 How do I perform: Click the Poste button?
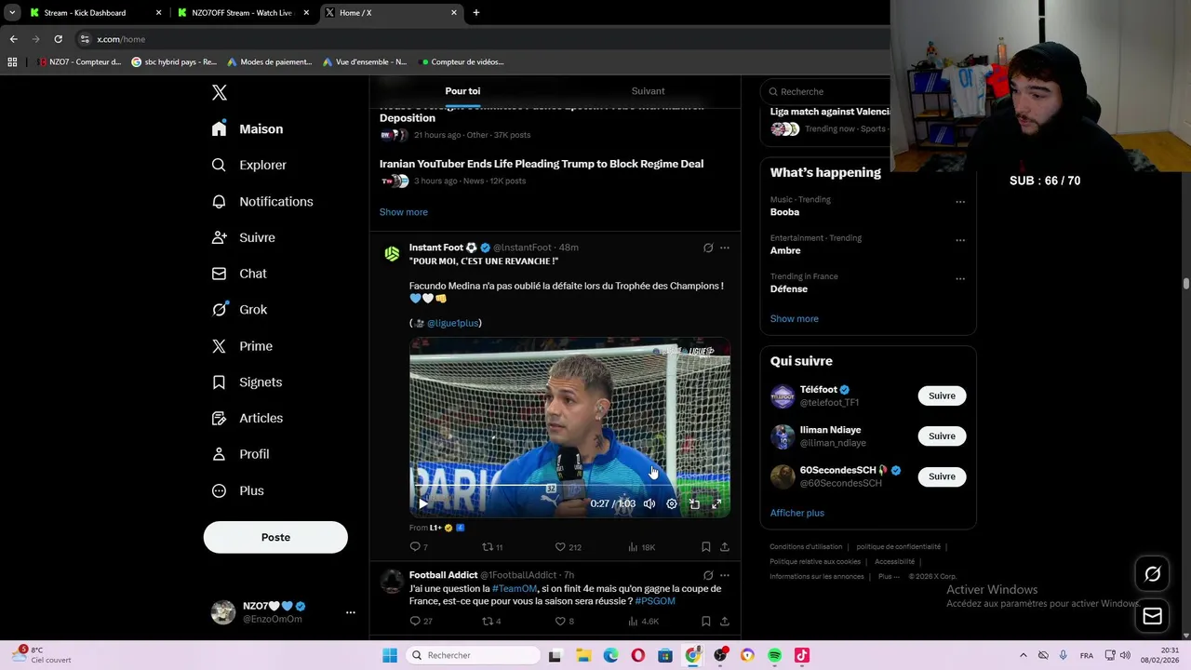(x=275, y=537)
